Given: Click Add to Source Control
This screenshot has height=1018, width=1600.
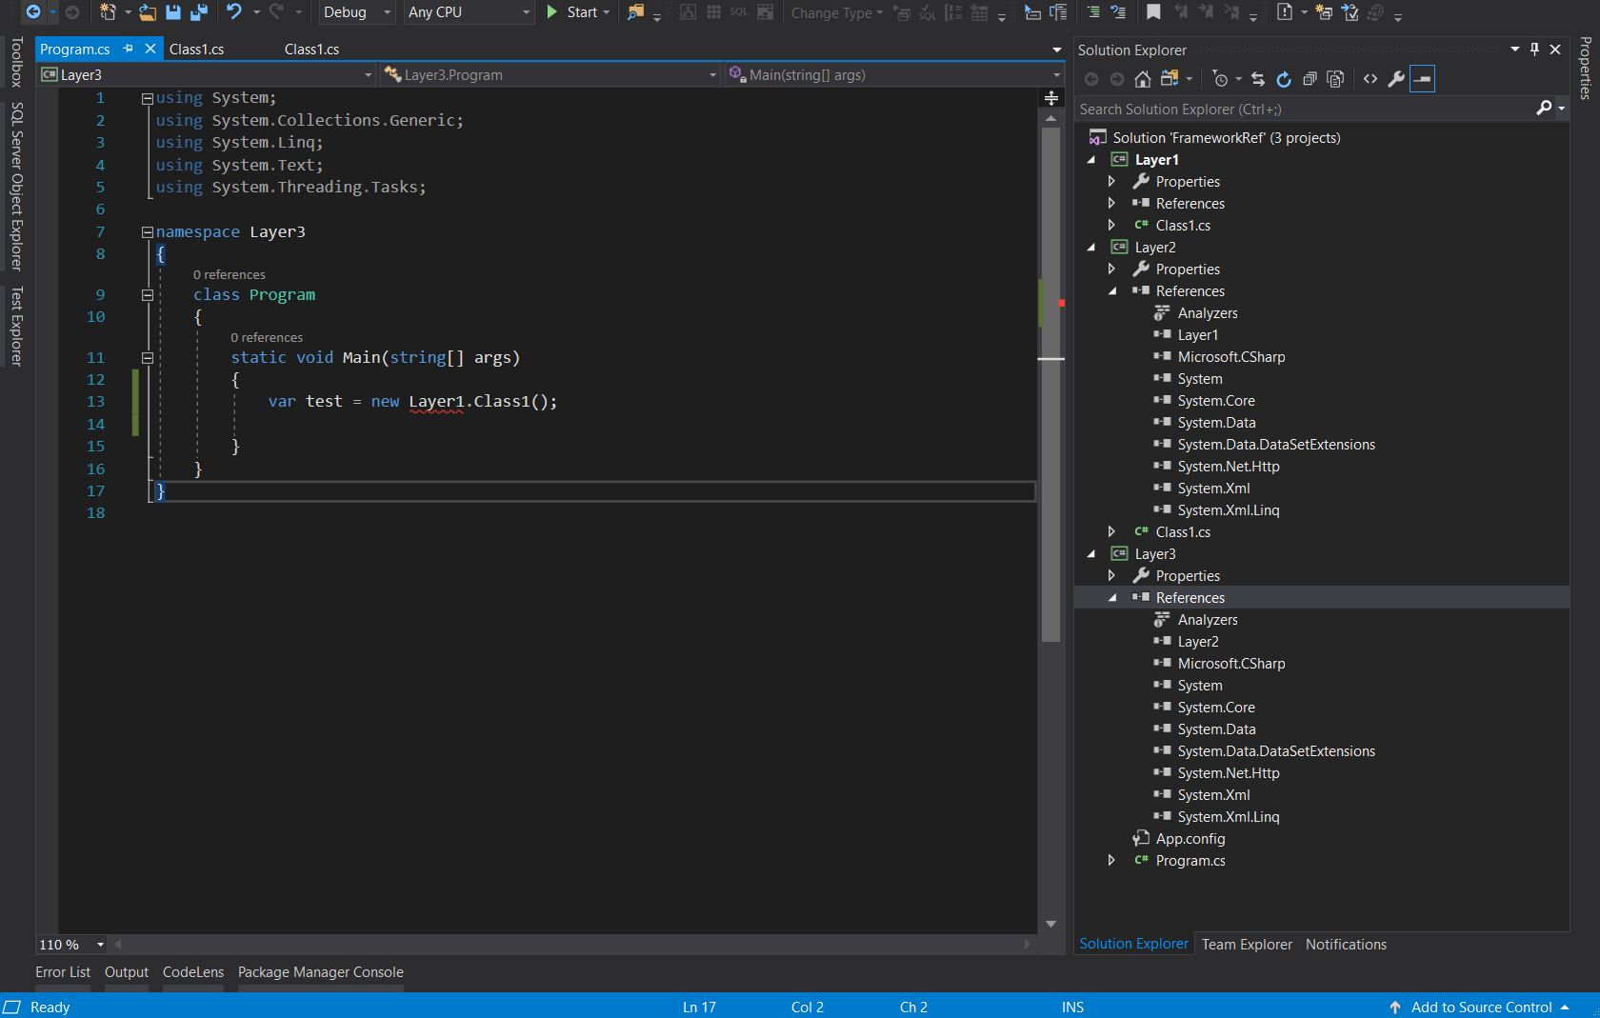Looking at the screenshot, I should pos(1481,1008).
